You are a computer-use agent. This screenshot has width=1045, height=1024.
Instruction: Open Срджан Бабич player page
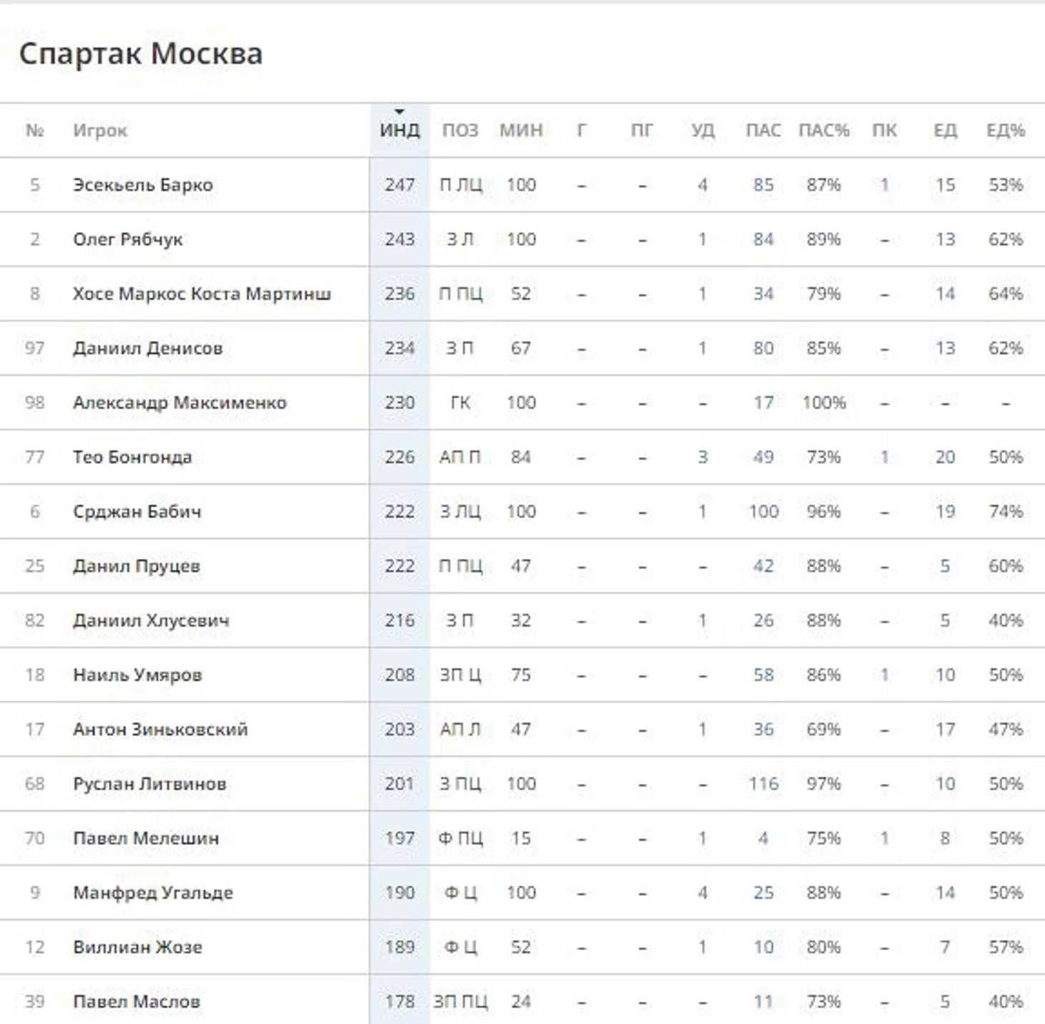(x=137, y=511)
